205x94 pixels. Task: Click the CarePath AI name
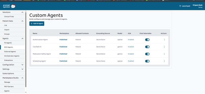(37, 47)
